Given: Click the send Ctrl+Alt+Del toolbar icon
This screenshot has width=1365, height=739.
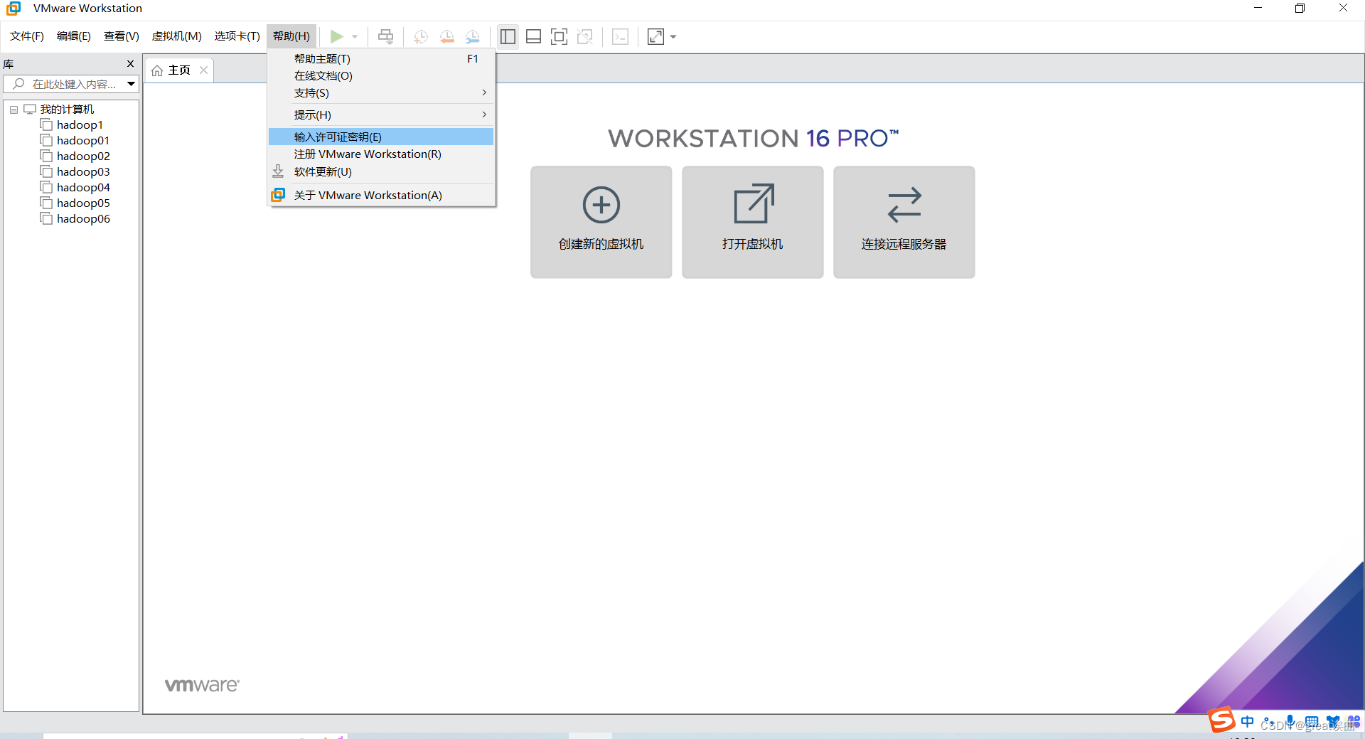Looking at the screenshot, I should 385,36.
